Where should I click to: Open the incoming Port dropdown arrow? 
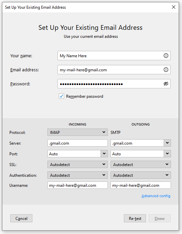click(104, 154)
